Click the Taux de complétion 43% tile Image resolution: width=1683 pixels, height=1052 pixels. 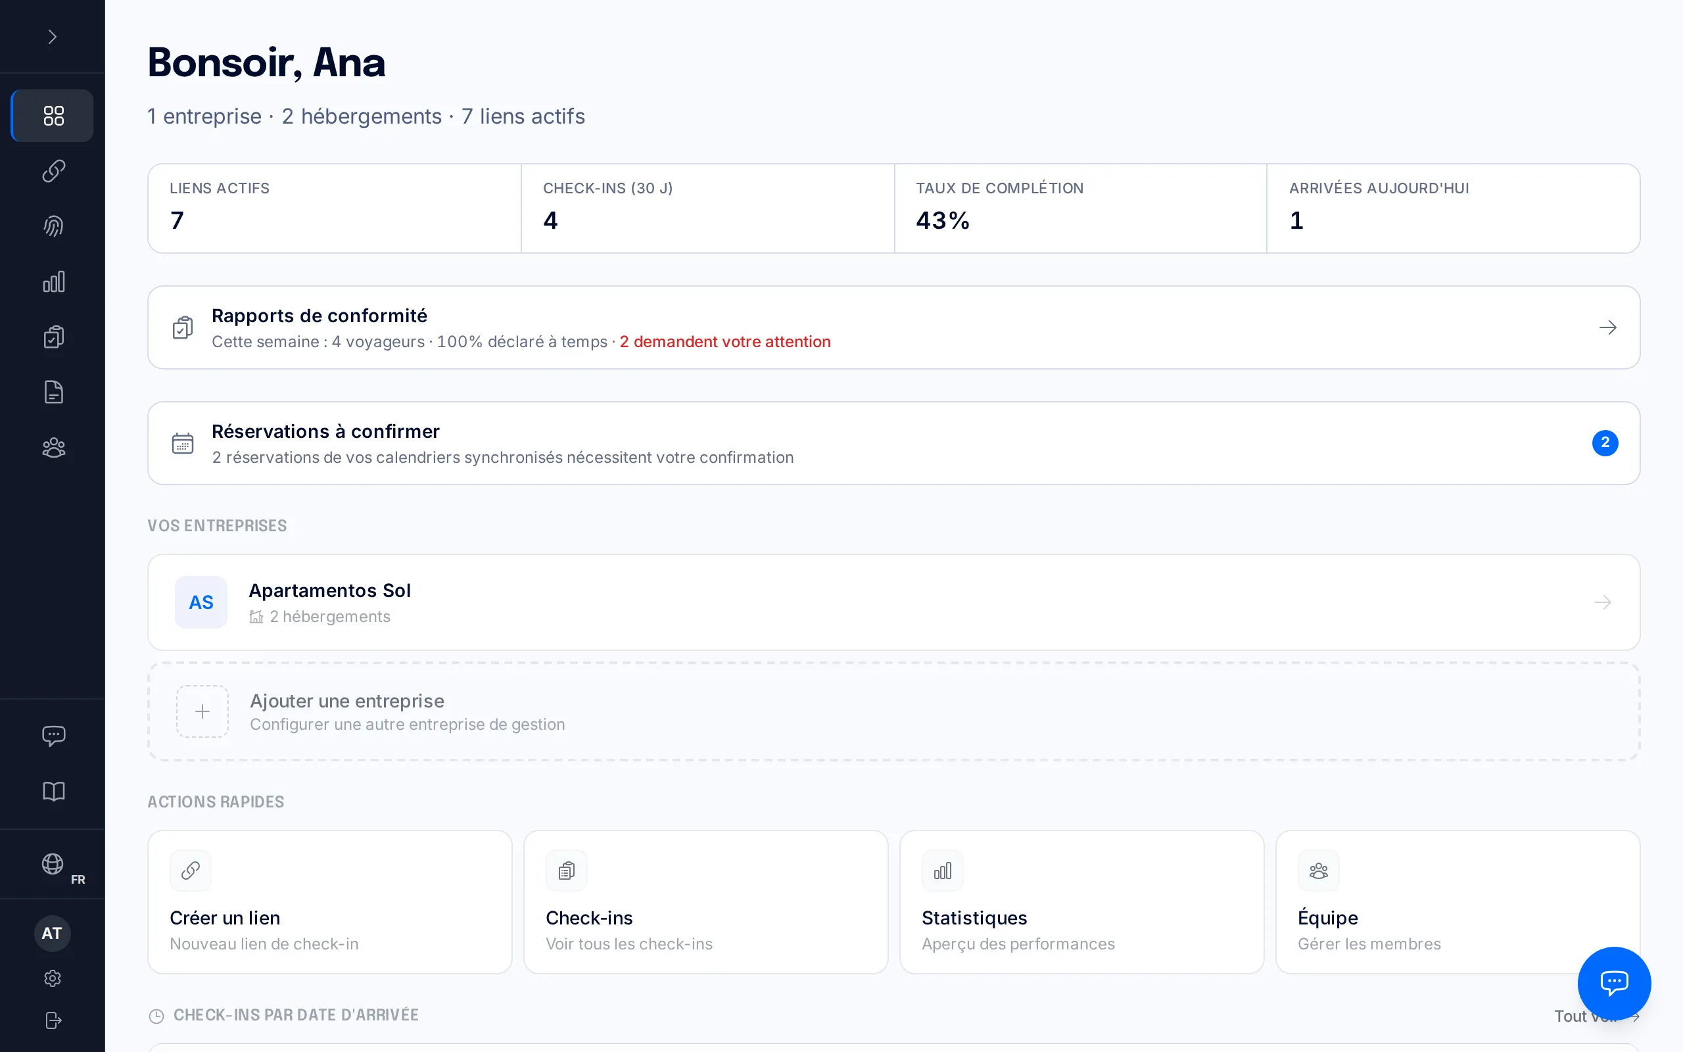pos(1080,208)
